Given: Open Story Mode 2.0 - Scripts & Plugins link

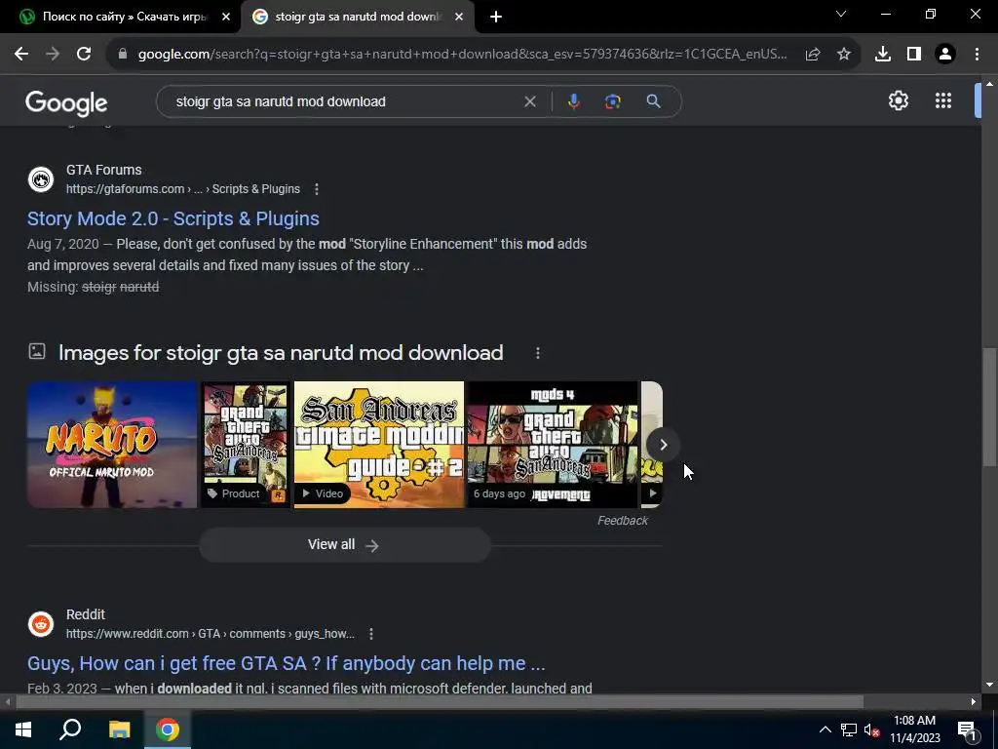Looking at the screenshot, I should pyautogui.click(x=173, y=218).
